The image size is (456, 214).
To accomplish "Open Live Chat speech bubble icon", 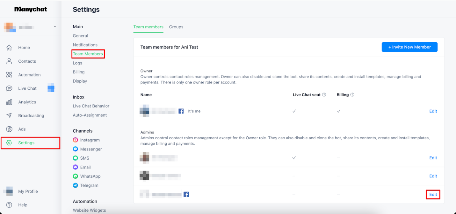I will (x=9, y=88).
